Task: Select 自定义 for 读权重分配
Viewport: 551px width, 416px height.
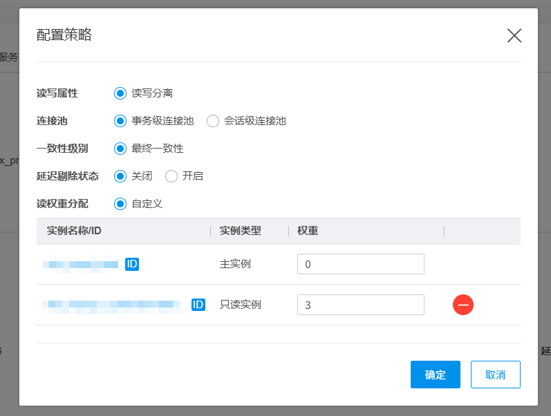Action: coord(120,204)
